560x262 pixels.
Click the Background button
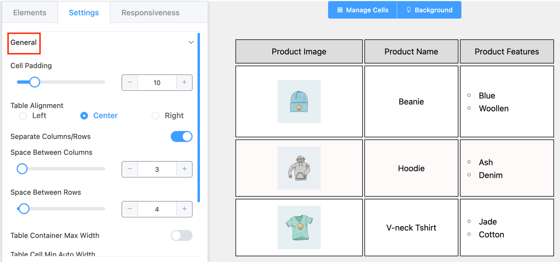pyautogui.click(x=429, y=10)
